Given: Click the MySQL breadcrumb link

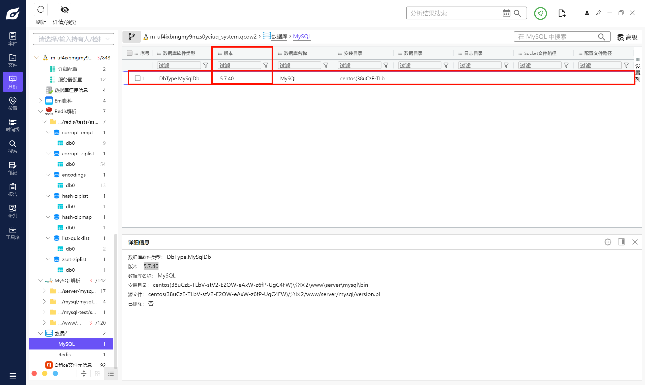Looking at the screenshot, I should click(302, 36).
